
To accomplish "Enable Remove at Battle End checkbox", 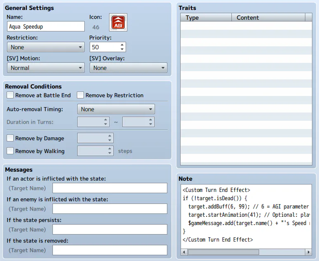I will click(x=10, y=95).
